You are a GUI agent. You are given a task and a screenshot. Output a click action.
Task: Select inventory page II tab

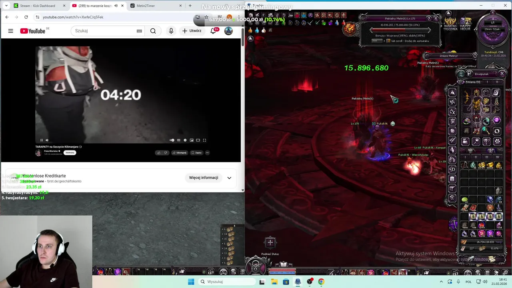476,157
